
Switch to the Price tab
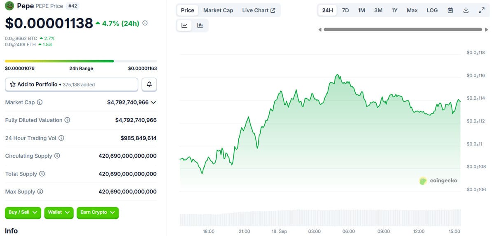(187, 10)
